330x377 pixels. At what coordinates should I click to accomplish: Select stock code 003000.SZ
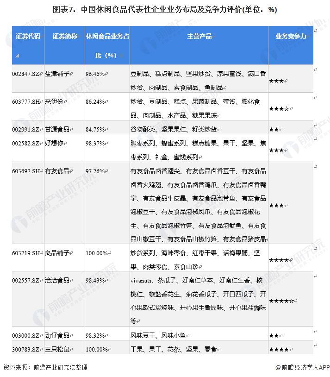click(26, 336)
